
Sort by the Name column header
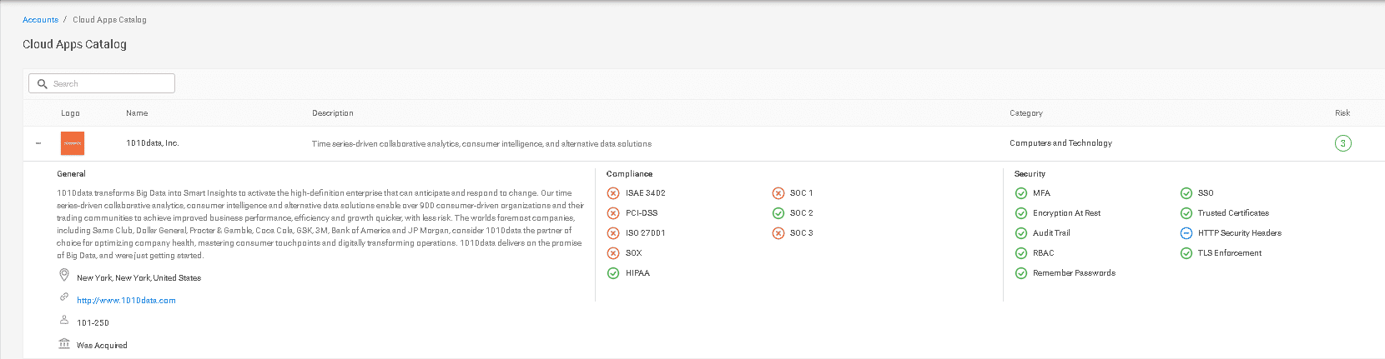pos(137,113)
